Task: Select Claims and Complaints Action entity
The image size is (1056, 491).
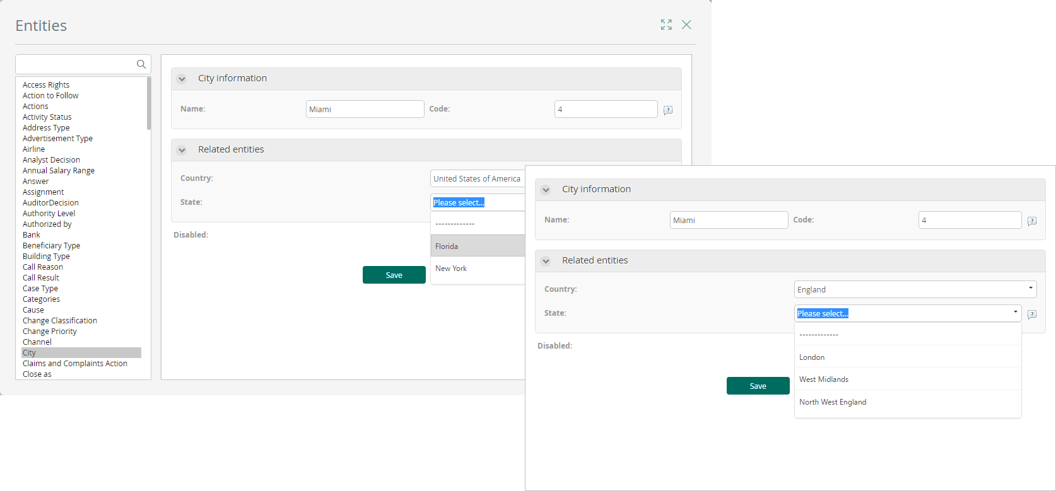Action: tap(75, 363)
